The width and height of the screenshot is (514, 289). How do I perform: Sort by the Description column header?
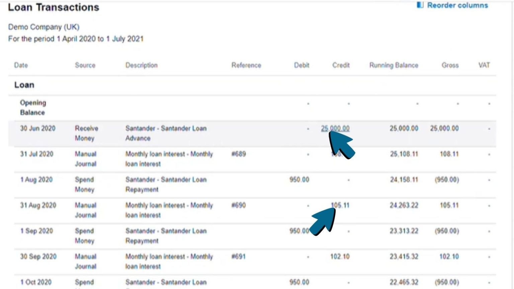141,65
